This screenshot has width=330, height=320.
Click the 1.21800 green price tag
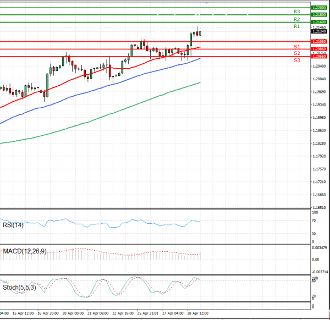[318, 14]
